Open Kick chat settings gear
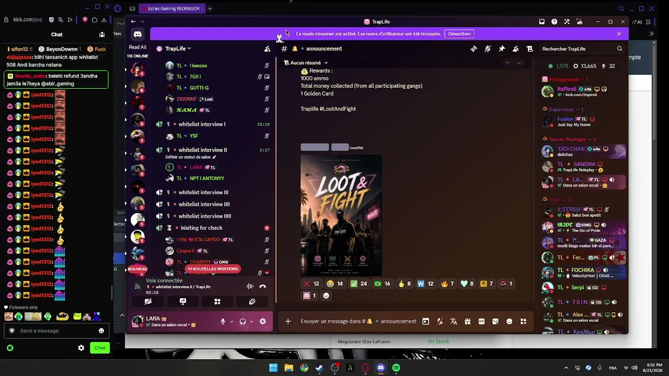The height and width of the screenshot is (376, 669). 81,348
